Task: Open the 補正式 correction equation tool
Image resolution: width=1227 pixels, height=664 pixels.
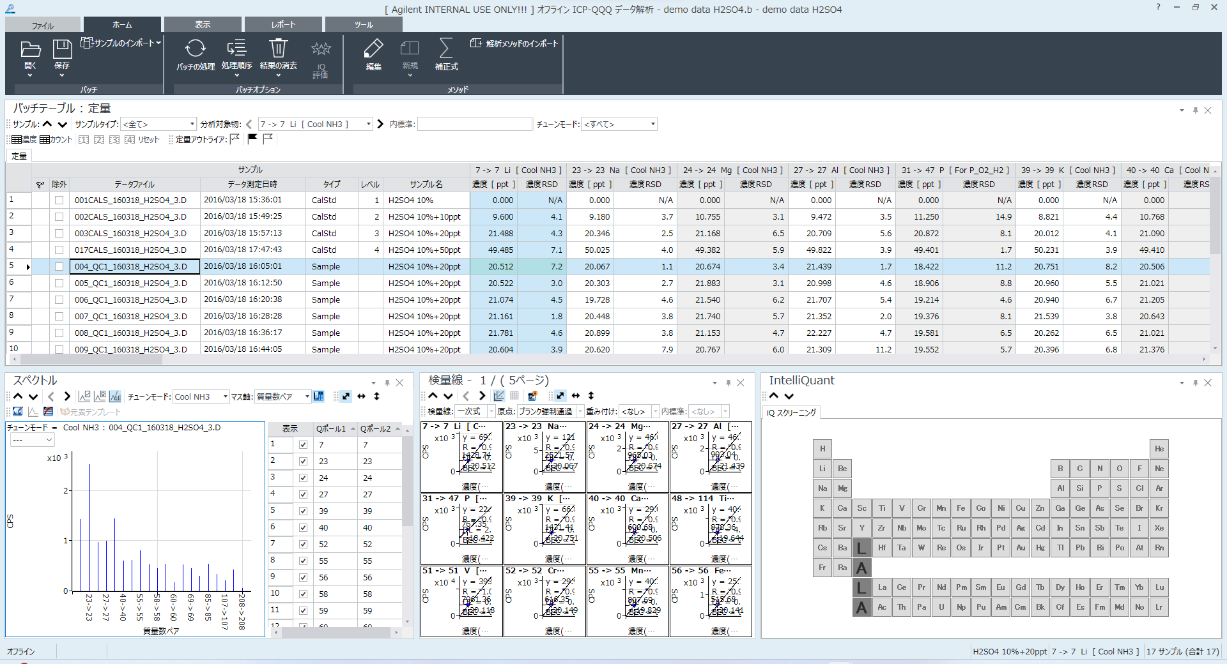Action: [x=446, y=55]
